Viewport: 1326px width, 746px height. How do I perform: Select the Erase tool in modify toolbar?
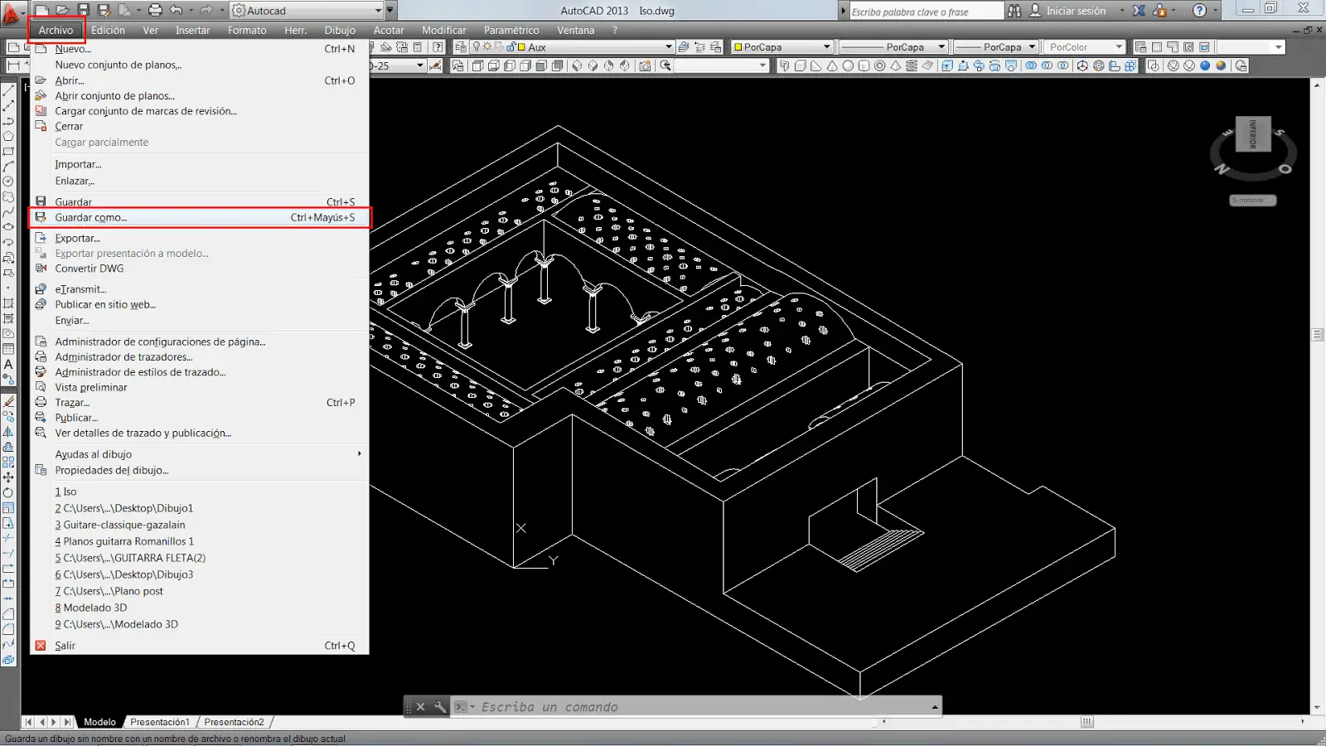pos(8,401)
